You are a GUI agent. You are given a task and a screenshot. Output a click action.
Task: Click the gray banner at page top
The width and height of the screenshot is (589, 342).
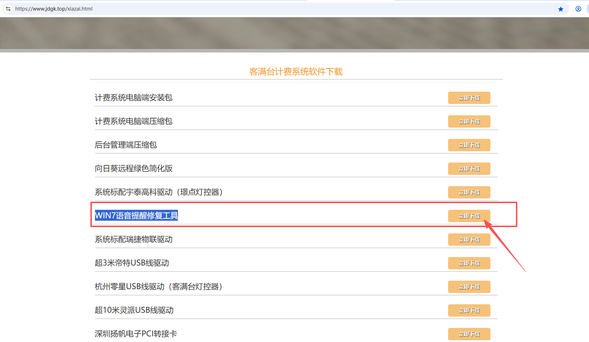294,33
